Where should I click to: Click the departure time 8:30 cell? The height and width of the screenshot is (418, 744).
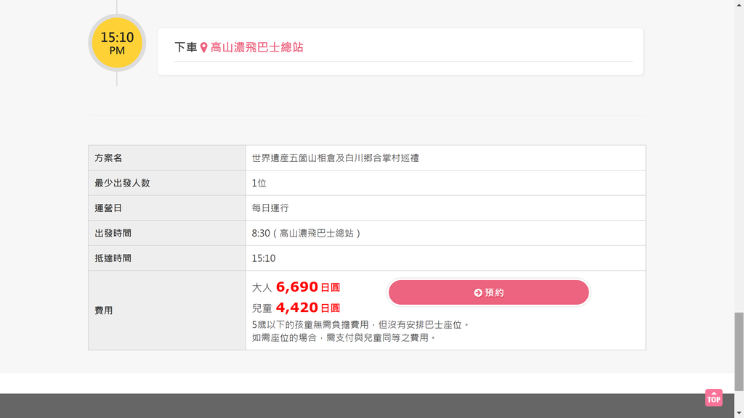pos(445,233)
